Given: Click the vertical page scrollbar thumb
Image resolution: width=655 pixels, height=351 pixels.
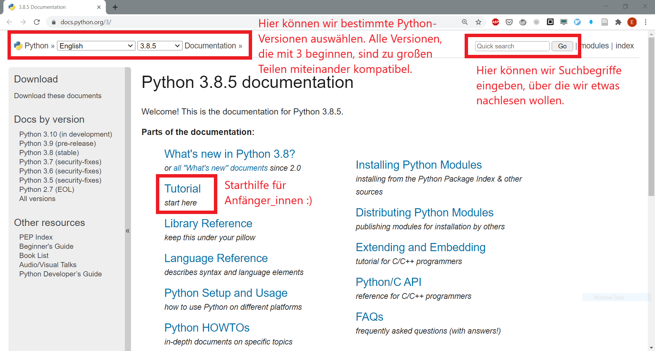Looking at the screenshot, I should (x=651, y=116).
